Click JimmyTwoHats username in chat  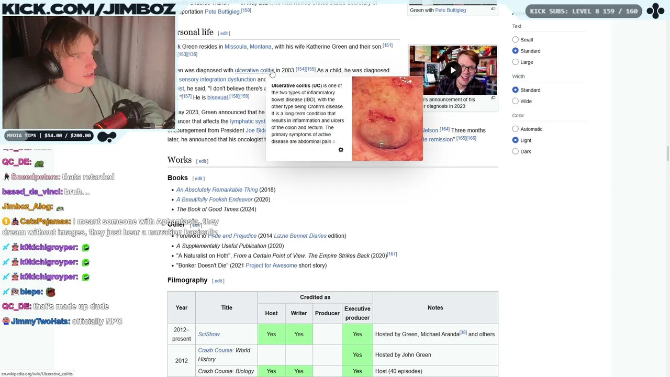coord(40,321)
